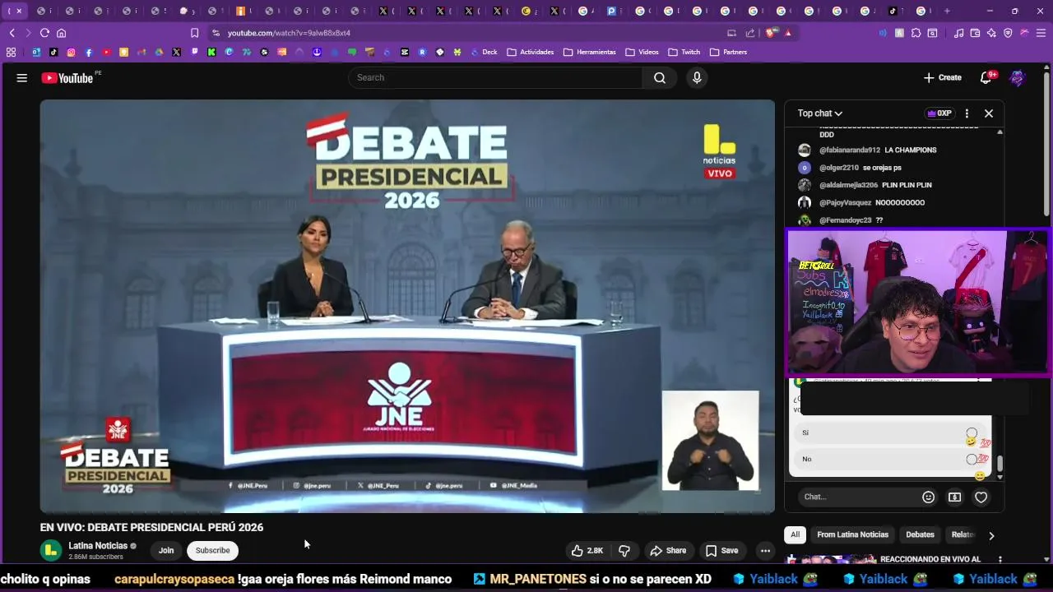
Task: Click the browser address bar URL
Action: (x=289, y=33)
